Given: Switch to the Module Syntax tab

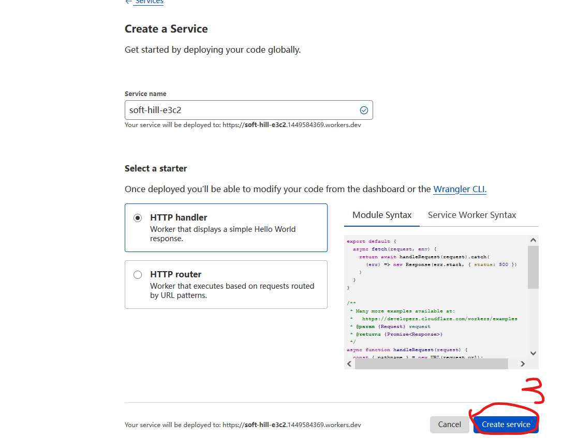Looking at the screenshot, I should click(382, 215).
